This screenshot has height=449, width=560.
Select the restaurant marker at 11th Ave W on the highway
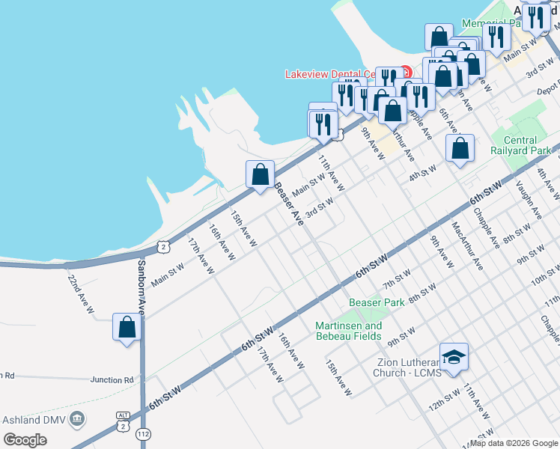tap(323, 126)
